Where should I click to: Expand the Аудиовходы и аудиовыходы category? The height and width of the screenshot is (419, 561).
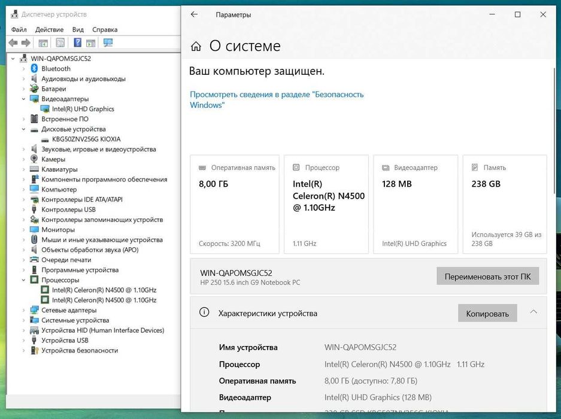click(x=23, y=78)
